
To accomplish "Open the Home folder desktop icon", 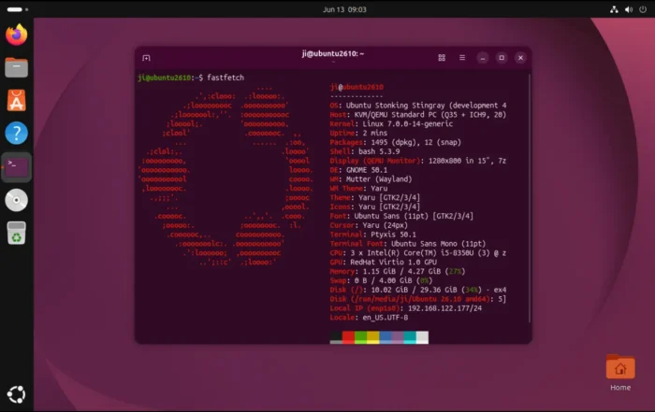I will pyautogui.click(x=620, y=373).
